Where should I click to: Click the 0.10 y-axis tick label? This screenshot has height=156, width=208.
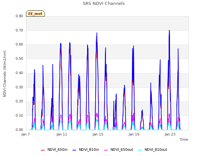(x=19, y=116)
